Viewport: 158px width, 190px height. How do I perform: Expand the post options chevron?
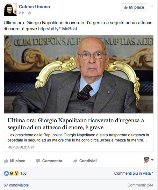(152, 6)
